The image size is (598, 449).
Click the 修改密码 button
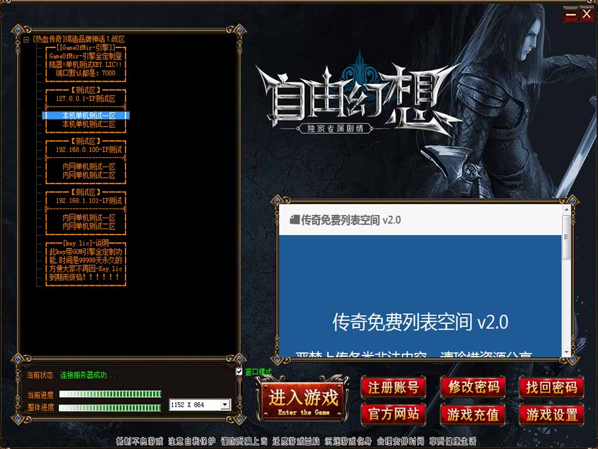click(473, 387)
